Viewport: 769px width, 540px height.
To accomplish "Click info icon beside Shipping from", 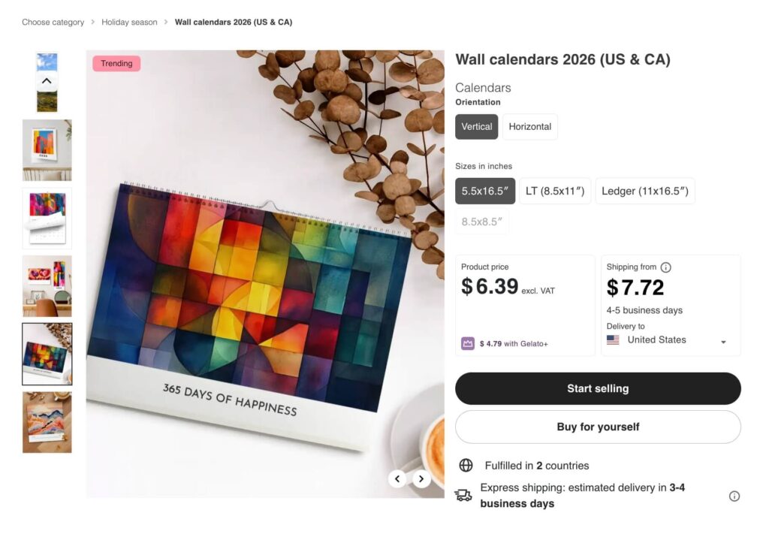I will 665,267.
